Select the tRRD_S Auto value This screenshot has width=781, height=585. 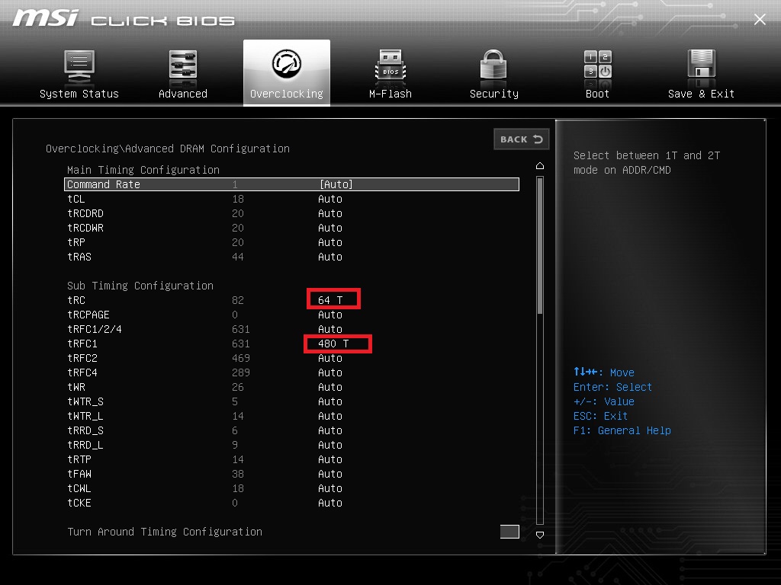tap(330, 430)
